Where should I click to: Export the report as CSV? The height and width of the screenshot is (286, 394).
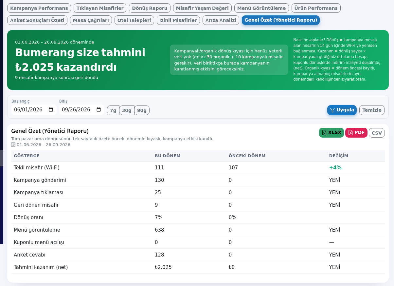pyautogui.click(x=377, y=133)
